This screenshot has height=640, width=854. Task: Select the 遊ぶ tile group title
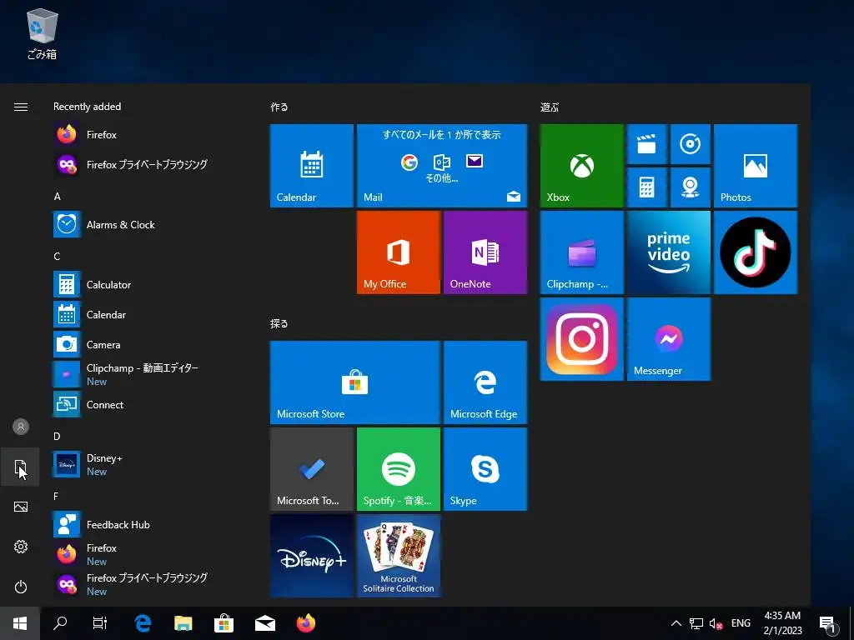pyautogui.click(x=550, y=107)
